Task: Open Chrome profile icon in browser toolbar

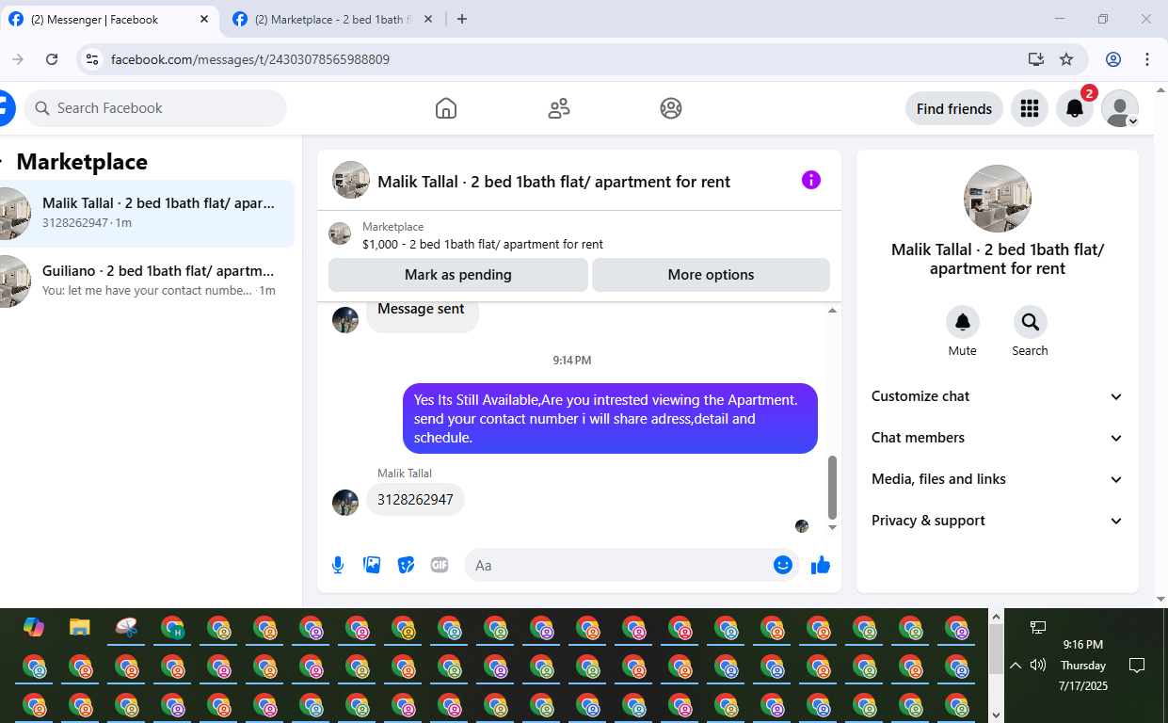Action: pyautogui.click(x=1113, y=59)
